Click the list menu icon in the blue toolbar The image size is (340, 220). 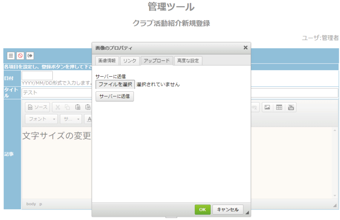point(11,56)
